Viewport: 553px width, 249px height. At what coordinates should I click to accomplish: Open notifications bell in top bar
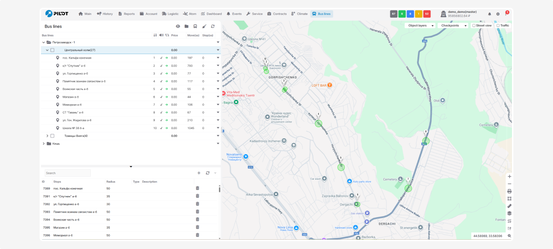[x=489, y=14]
